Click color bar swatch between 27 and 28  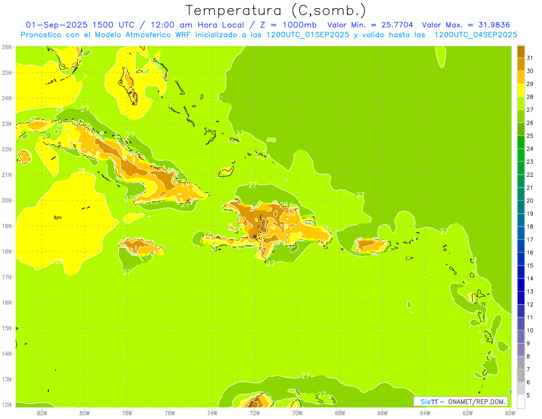click(x=521, y=103)
